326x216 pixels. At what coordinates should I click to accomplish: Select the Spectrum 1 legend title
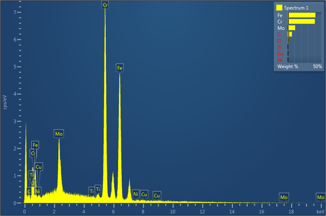coord(296,8)
